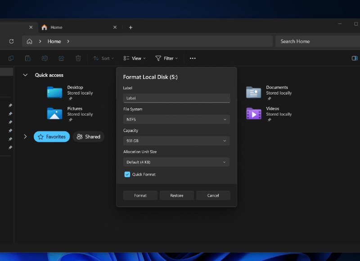This screenshot has height=261, width=360.
Task: Open the Videos folder icon
Action: 253,113
